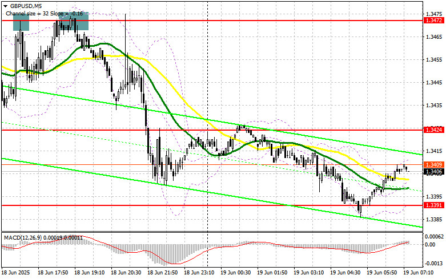The width and height of the screenshot is (446, 279).
Task: Click the 1.3435 price axis value
Action: coord(435,105)
